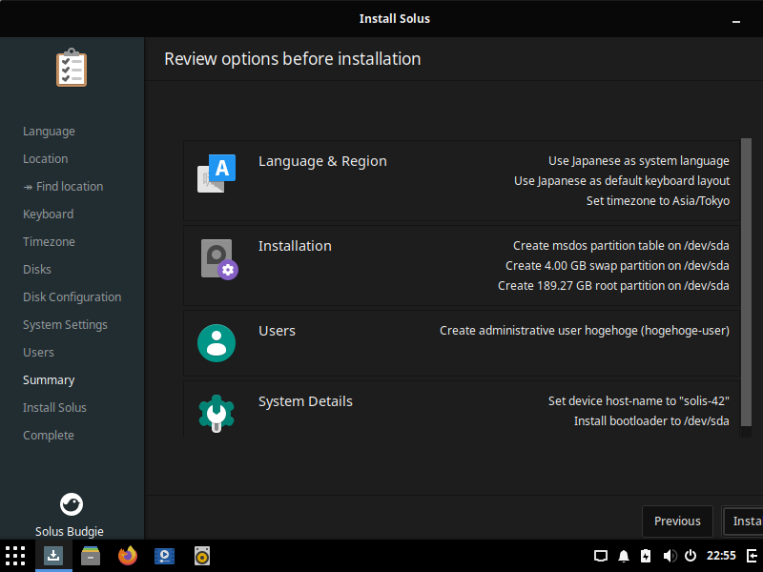The width and height of the screenshot is (763, 572).
Task: Click 'Create 189.27 GB root partition' line
Action: pyautogui.click(x=613, y=285)
